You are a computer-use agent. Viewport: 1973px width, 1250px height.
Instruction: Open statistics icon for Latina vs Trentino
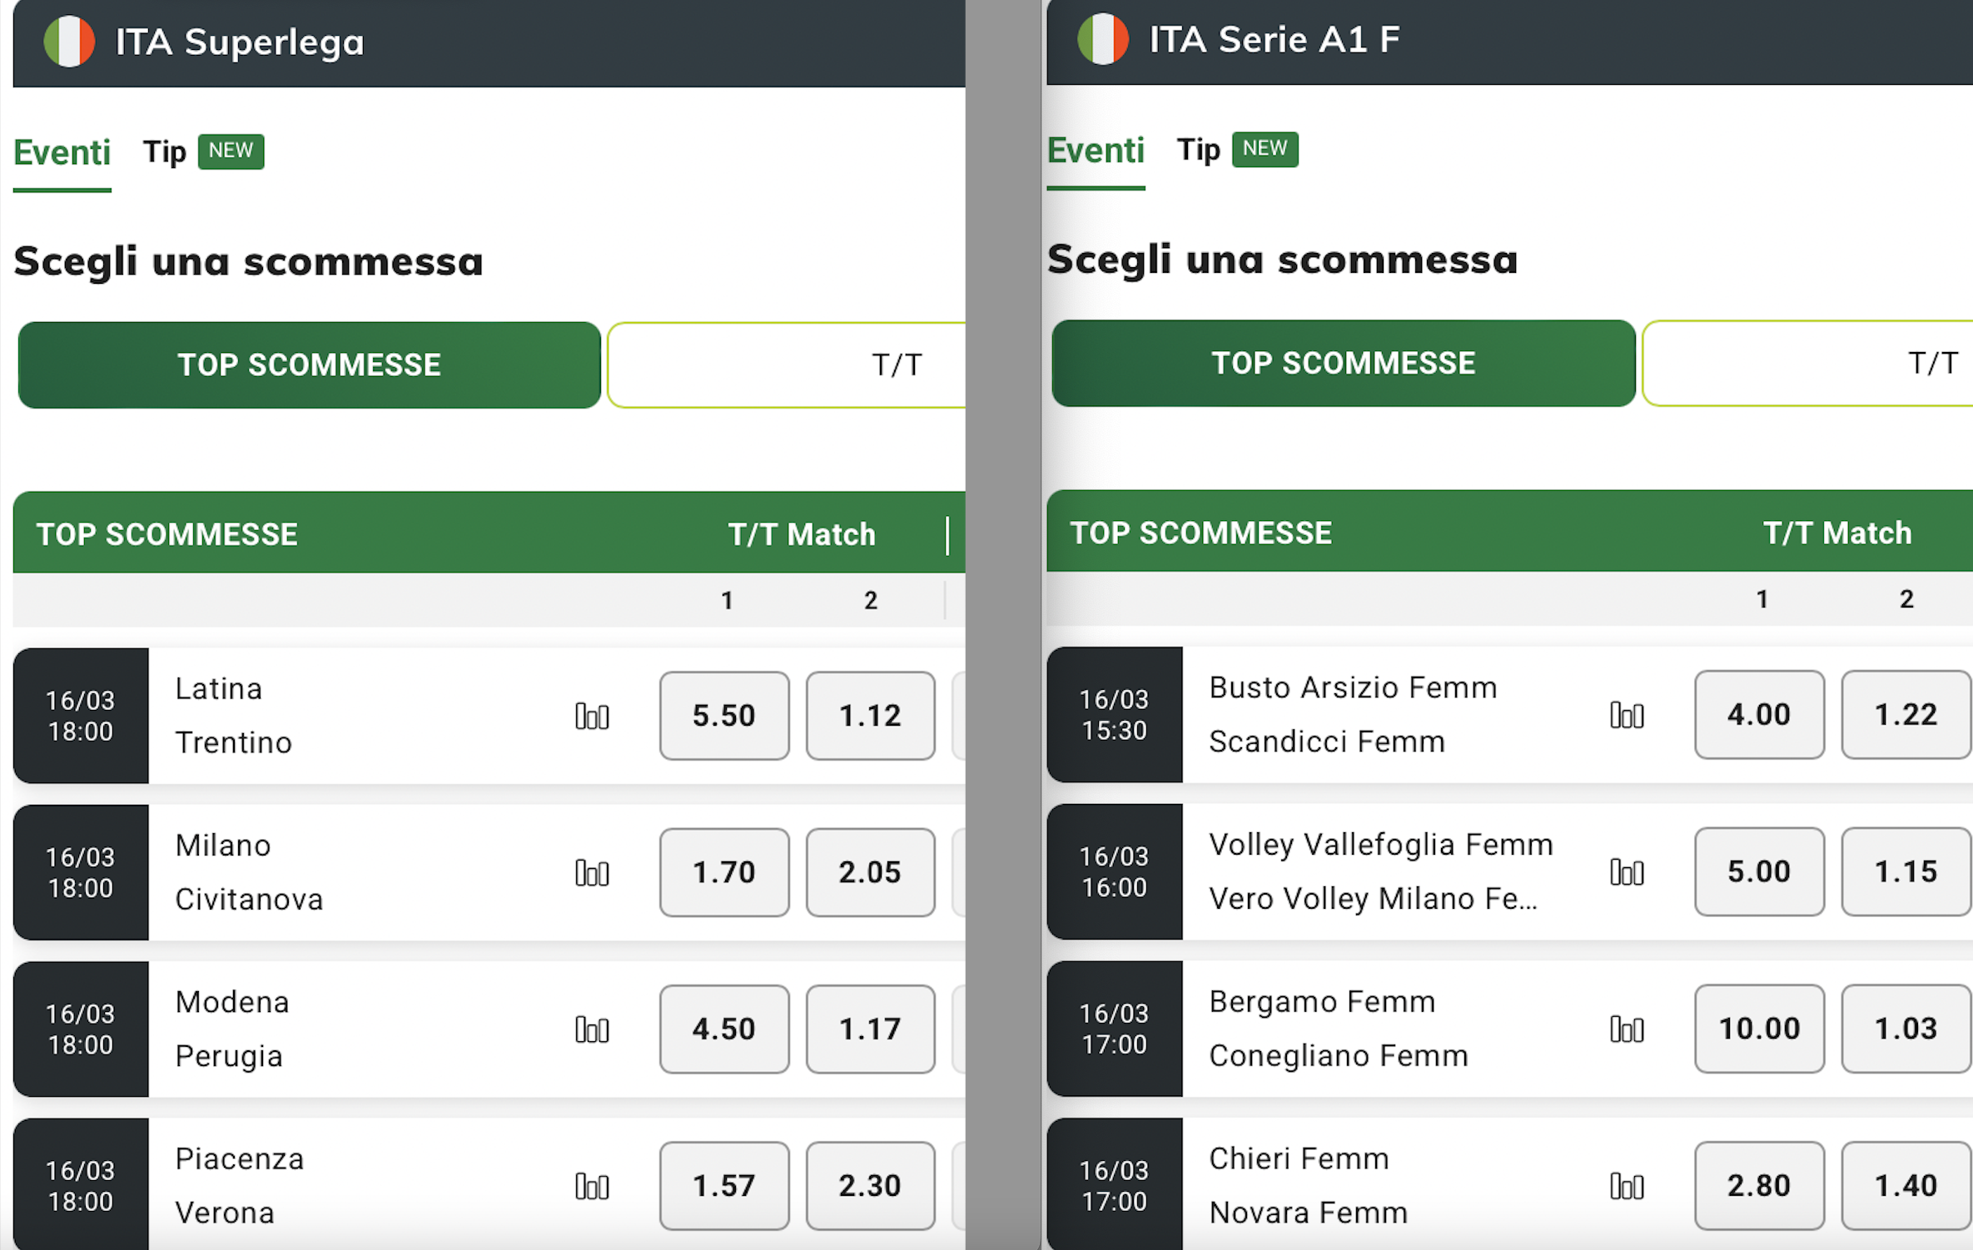pos(592,716)
